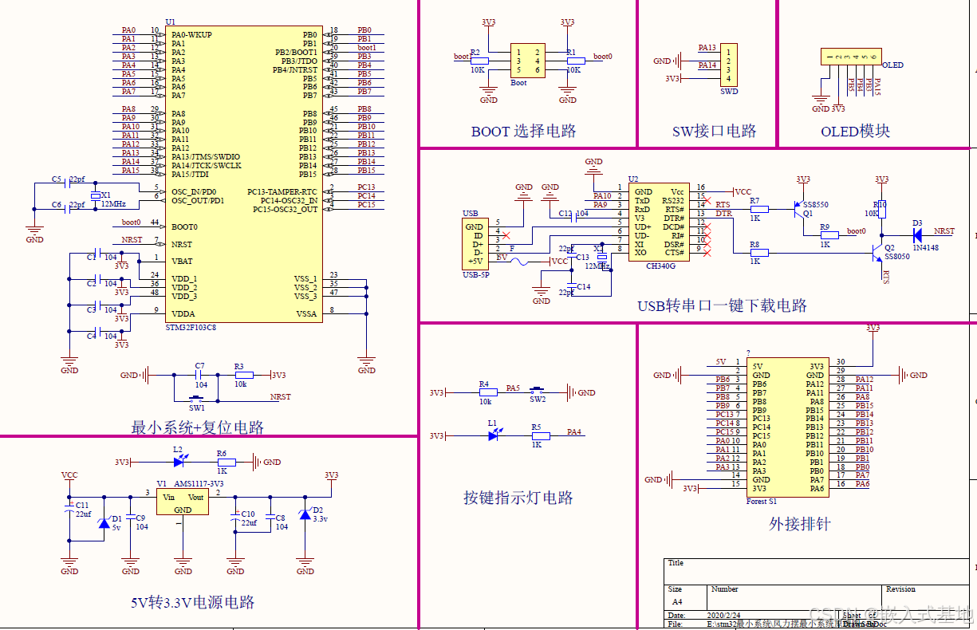
Task: Select resistor R2 10K near boot header
Action: 479,61
